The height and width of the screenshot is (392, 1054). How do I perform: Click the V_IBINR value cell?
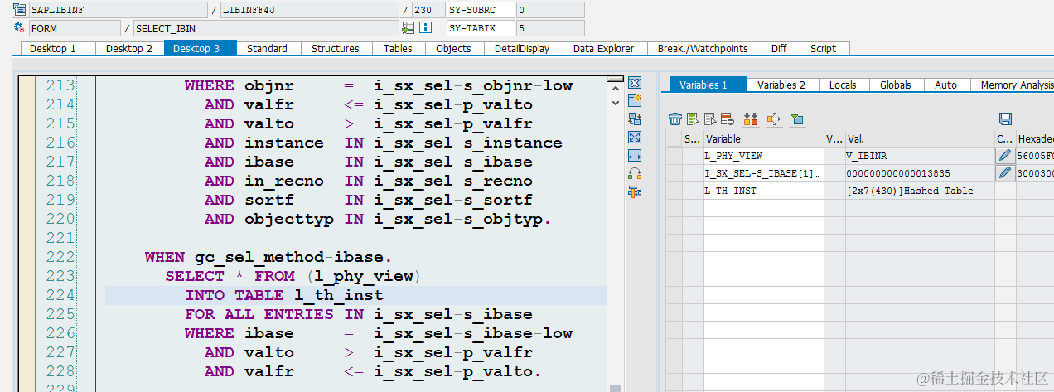920,155
